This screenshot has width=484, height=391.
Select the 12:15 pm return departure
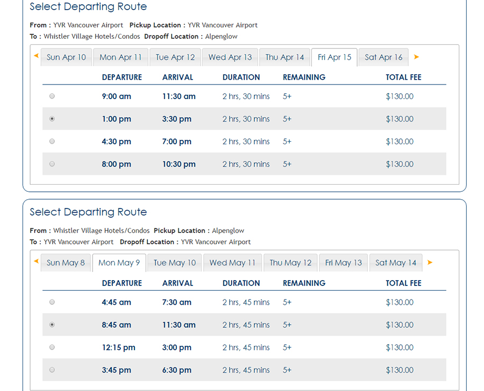(x=52, y=347)
